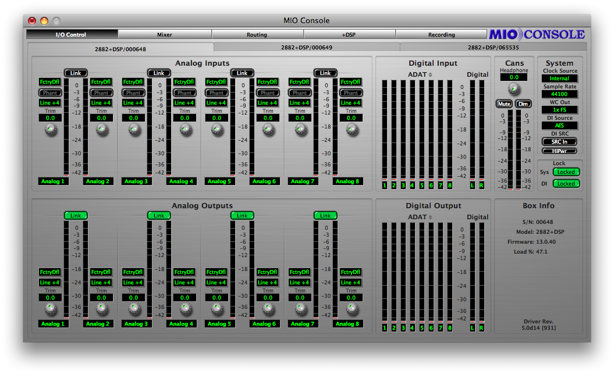Click Analog Output 4 trim value field
This screenshot has height=374, width=614.
click(x=184, y=298)
